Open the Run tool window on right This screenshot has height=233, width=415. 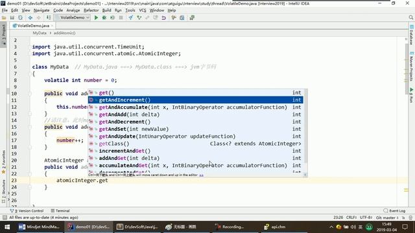[411, 95]
